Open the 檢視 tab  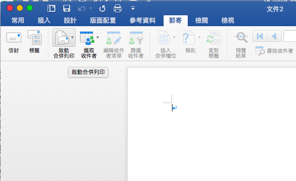[x=228, y=20]
